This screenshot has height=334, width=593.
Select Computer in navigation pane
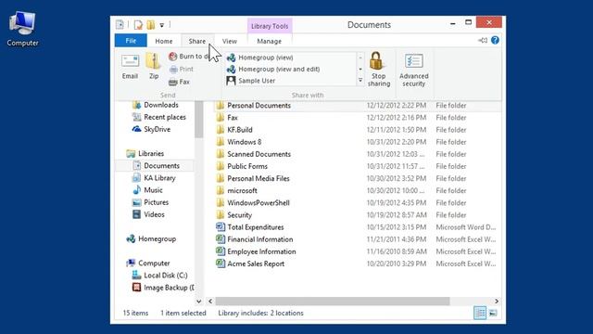click(148, 263)
